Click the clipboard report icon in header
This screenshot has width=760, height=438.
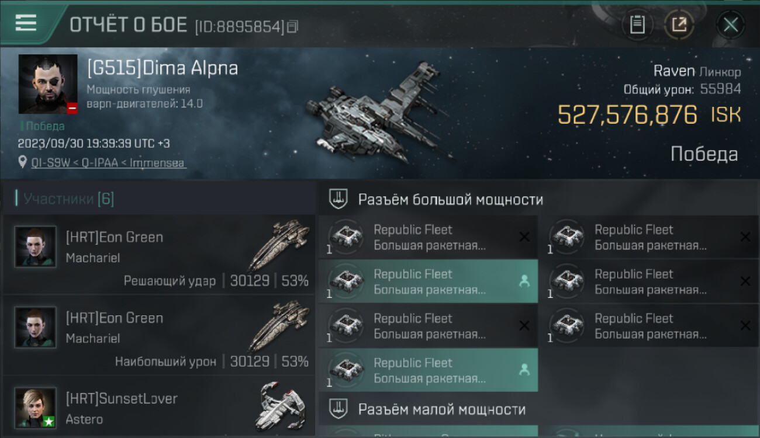tap(637, 25)
